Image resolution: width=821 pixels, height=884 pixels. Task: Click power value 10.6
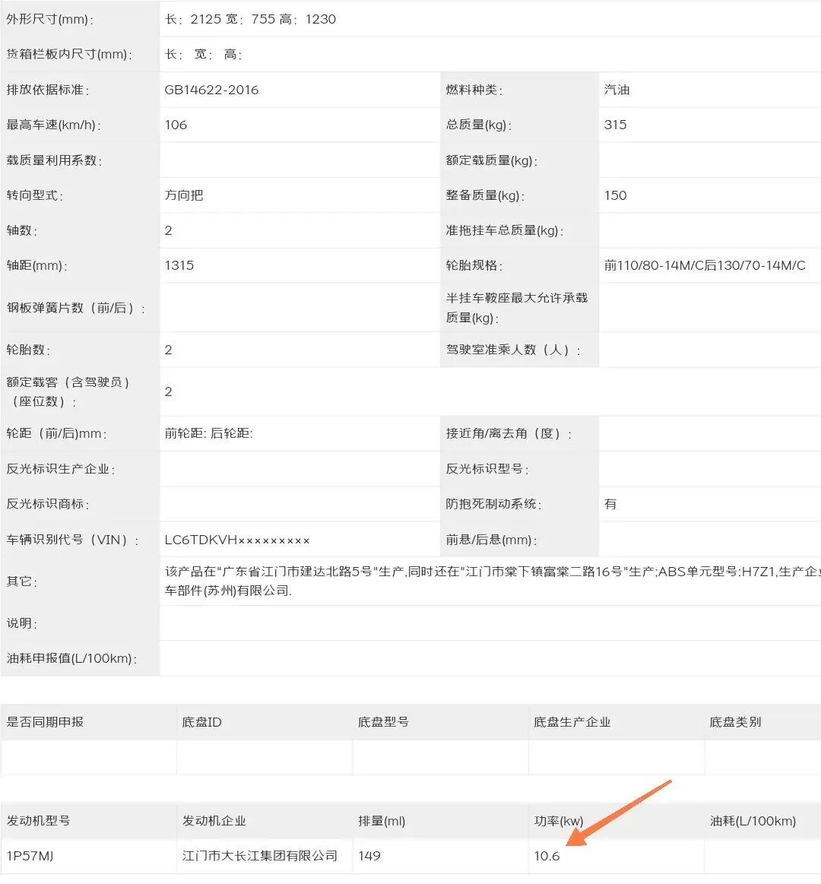547,856
